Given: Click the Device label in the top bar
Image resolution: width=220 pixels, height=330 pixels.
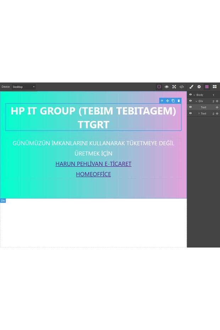Looking at the screenshot, I should (5, 87).
